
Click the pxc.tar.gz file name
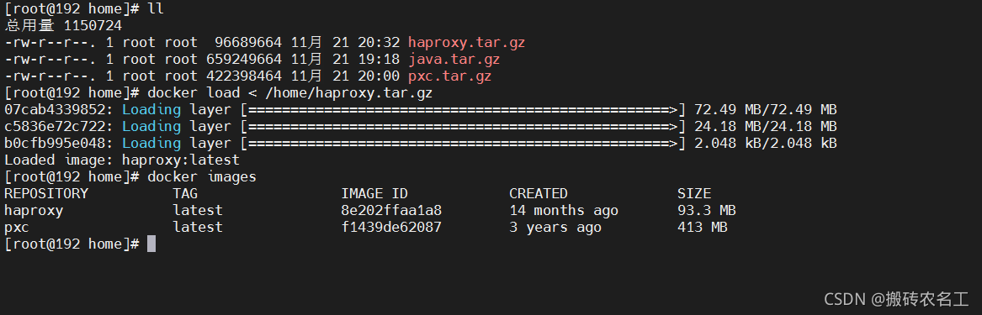pos(449,77)
